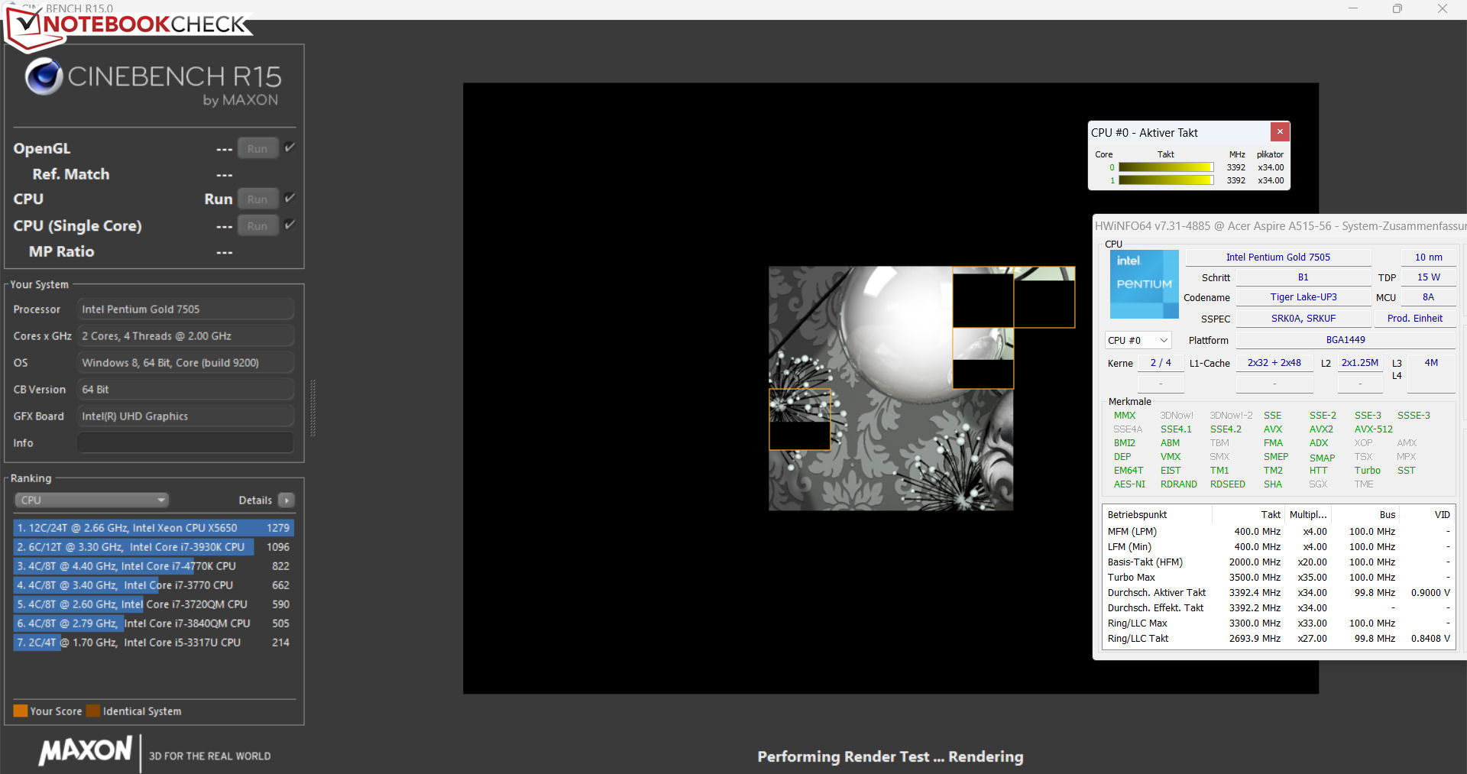Click the AVX-512 feature label
This screenshot has width=1467, height=774.
(x=1374, y=429)
